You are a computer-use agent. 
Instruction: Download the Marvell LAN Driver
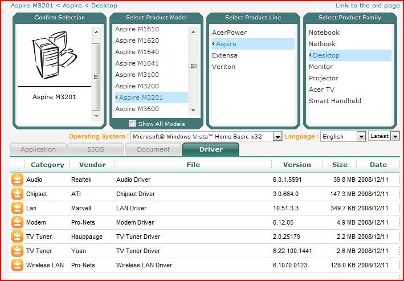17,208
